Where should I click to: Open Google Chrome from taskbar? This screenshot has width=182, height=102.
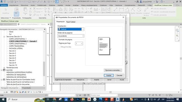pyautogui.click(x=54, y=99)
